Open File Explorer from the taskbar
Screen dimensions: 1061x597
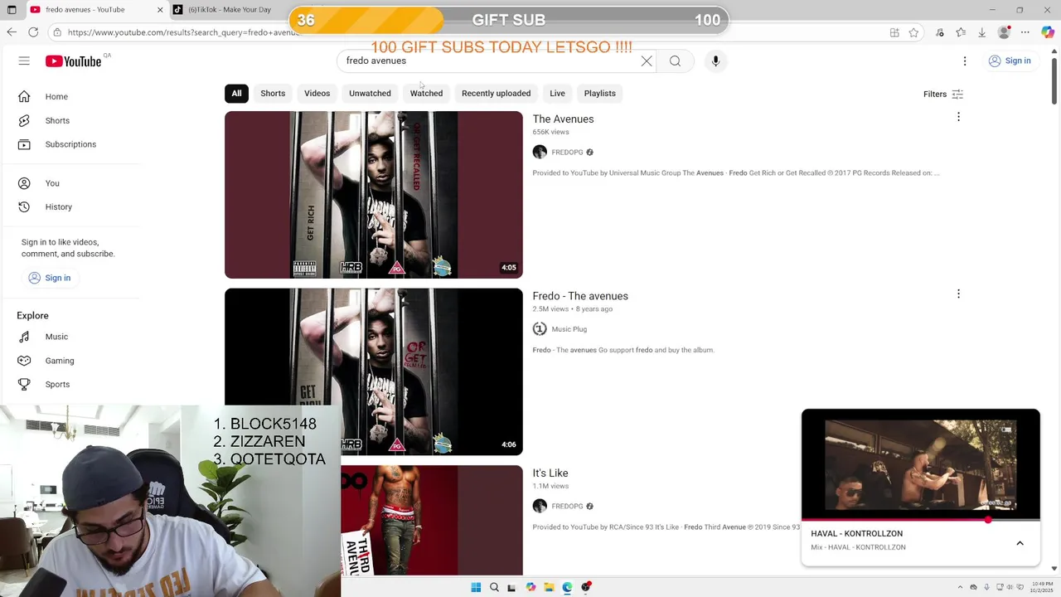tap(549, 587)
